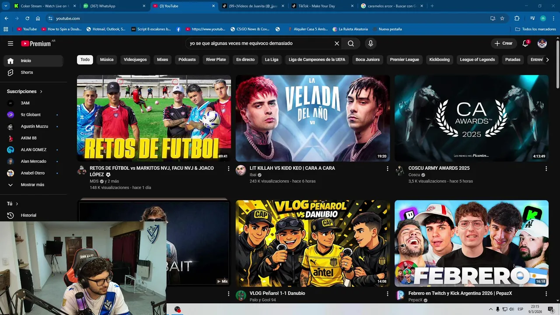
Task: Click the YouTube Premium logo
Action: pyautogui.click(x=36, y=43)
